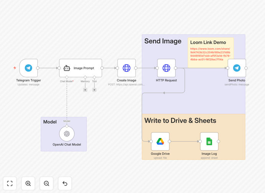Click the Google Drive node label
This screenshot has width=265, height=193.
(x=160, y=154)
